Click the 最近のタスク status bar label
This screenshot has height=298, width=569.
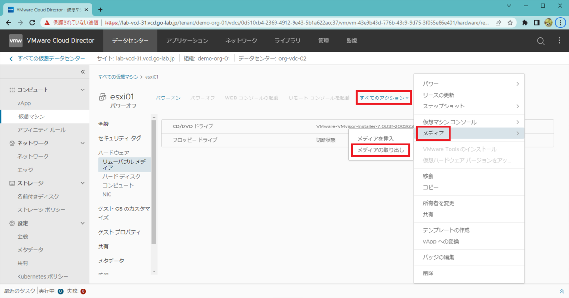[19, 291]
